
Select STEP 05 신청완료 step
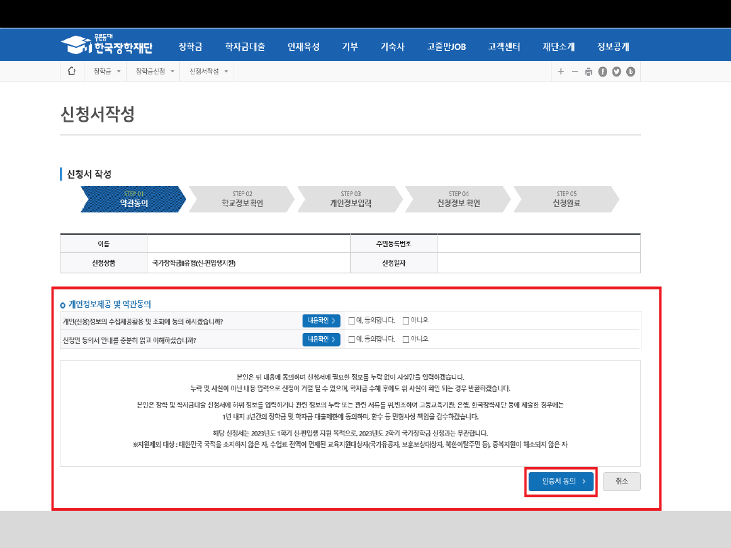[567, 199]
